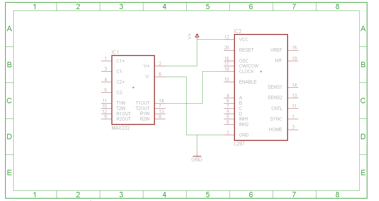This screenshot has height=201, width=379.
Task: Select the IC1 part name label
Action: coord(115,52)
